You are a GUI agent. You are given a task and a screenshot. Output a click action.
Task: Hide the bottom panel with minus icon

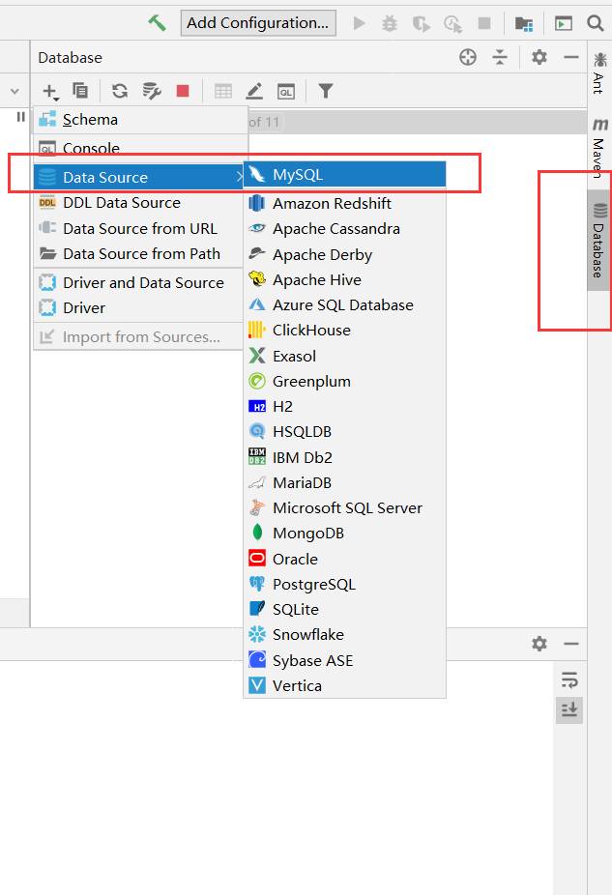[571, 644]
